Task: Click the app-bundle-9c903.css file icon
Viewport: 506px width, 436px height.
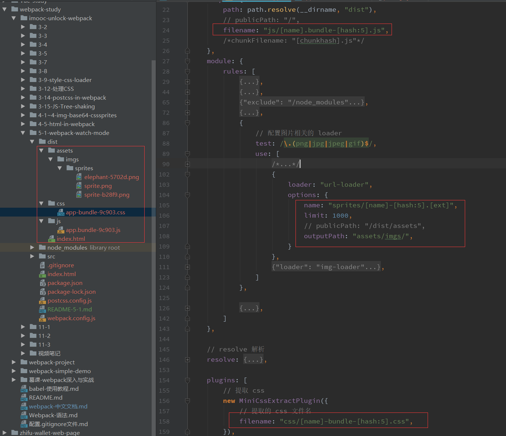Action: click(x=61, y=212)
